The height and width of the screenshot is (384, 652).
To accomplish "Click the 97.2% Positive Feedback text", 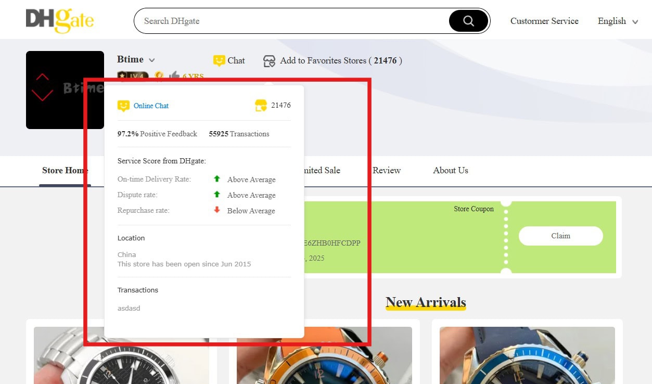I will tap(157, 134).
